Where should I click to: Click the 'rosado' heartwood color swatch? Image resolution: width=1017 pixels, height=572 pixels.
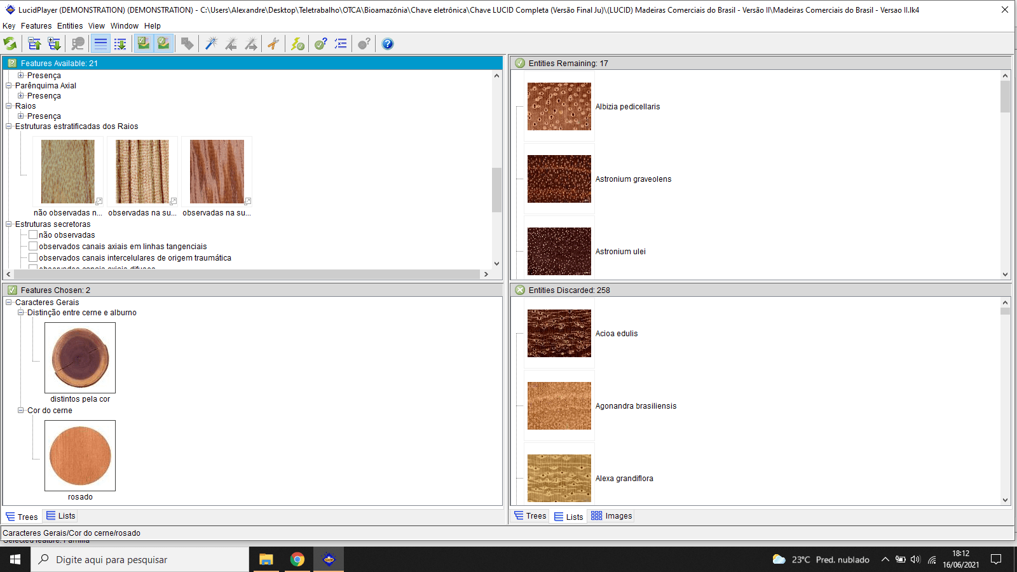click(80, 456)
